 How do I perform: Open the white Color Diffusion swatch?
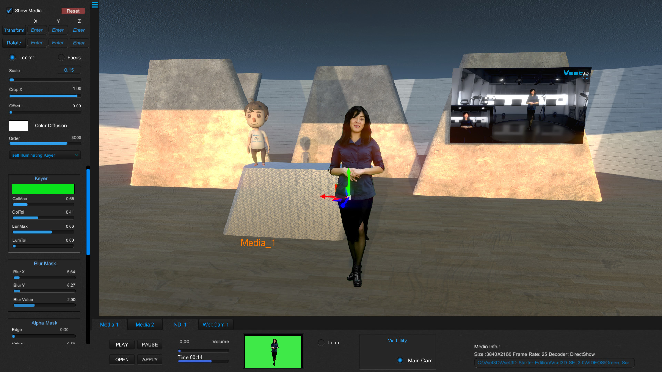19,125
